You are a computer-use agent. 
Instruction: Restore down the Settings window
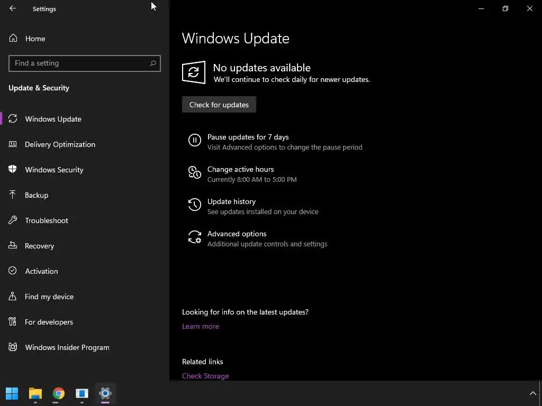505,8
